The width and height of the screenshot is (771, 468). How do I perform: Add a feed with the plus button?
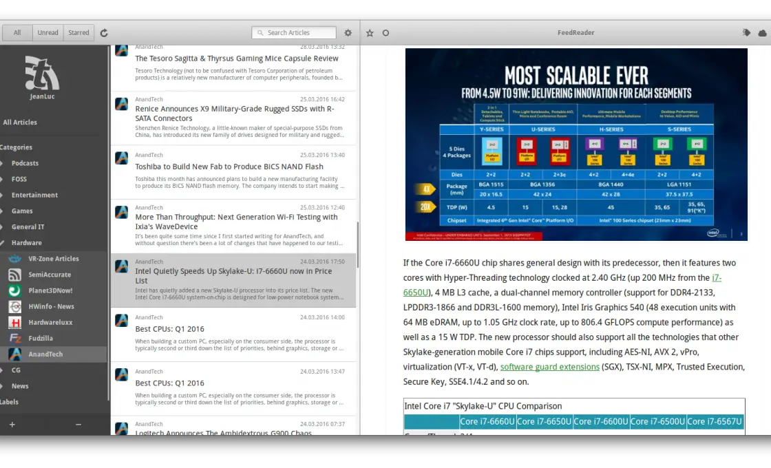point(12,424)
